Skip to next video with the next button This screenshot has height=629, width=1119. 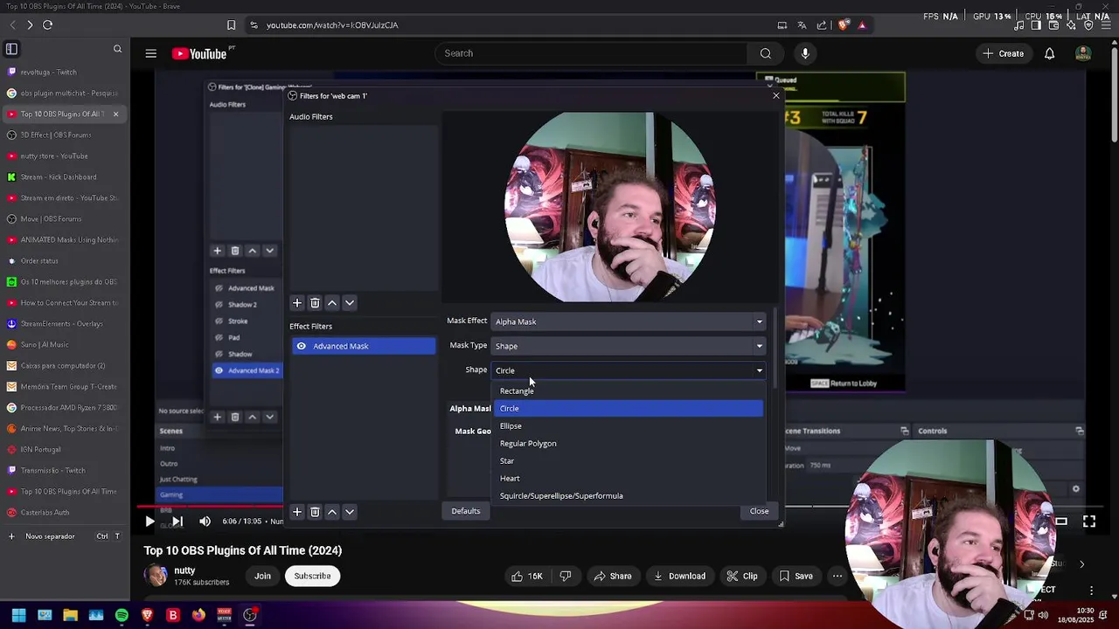point(177,522)
